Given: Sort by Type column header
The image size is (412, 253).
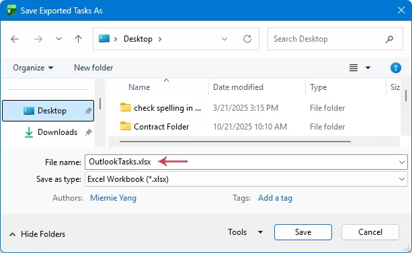Looking at the screenshot, I should [x=318, y=87].
